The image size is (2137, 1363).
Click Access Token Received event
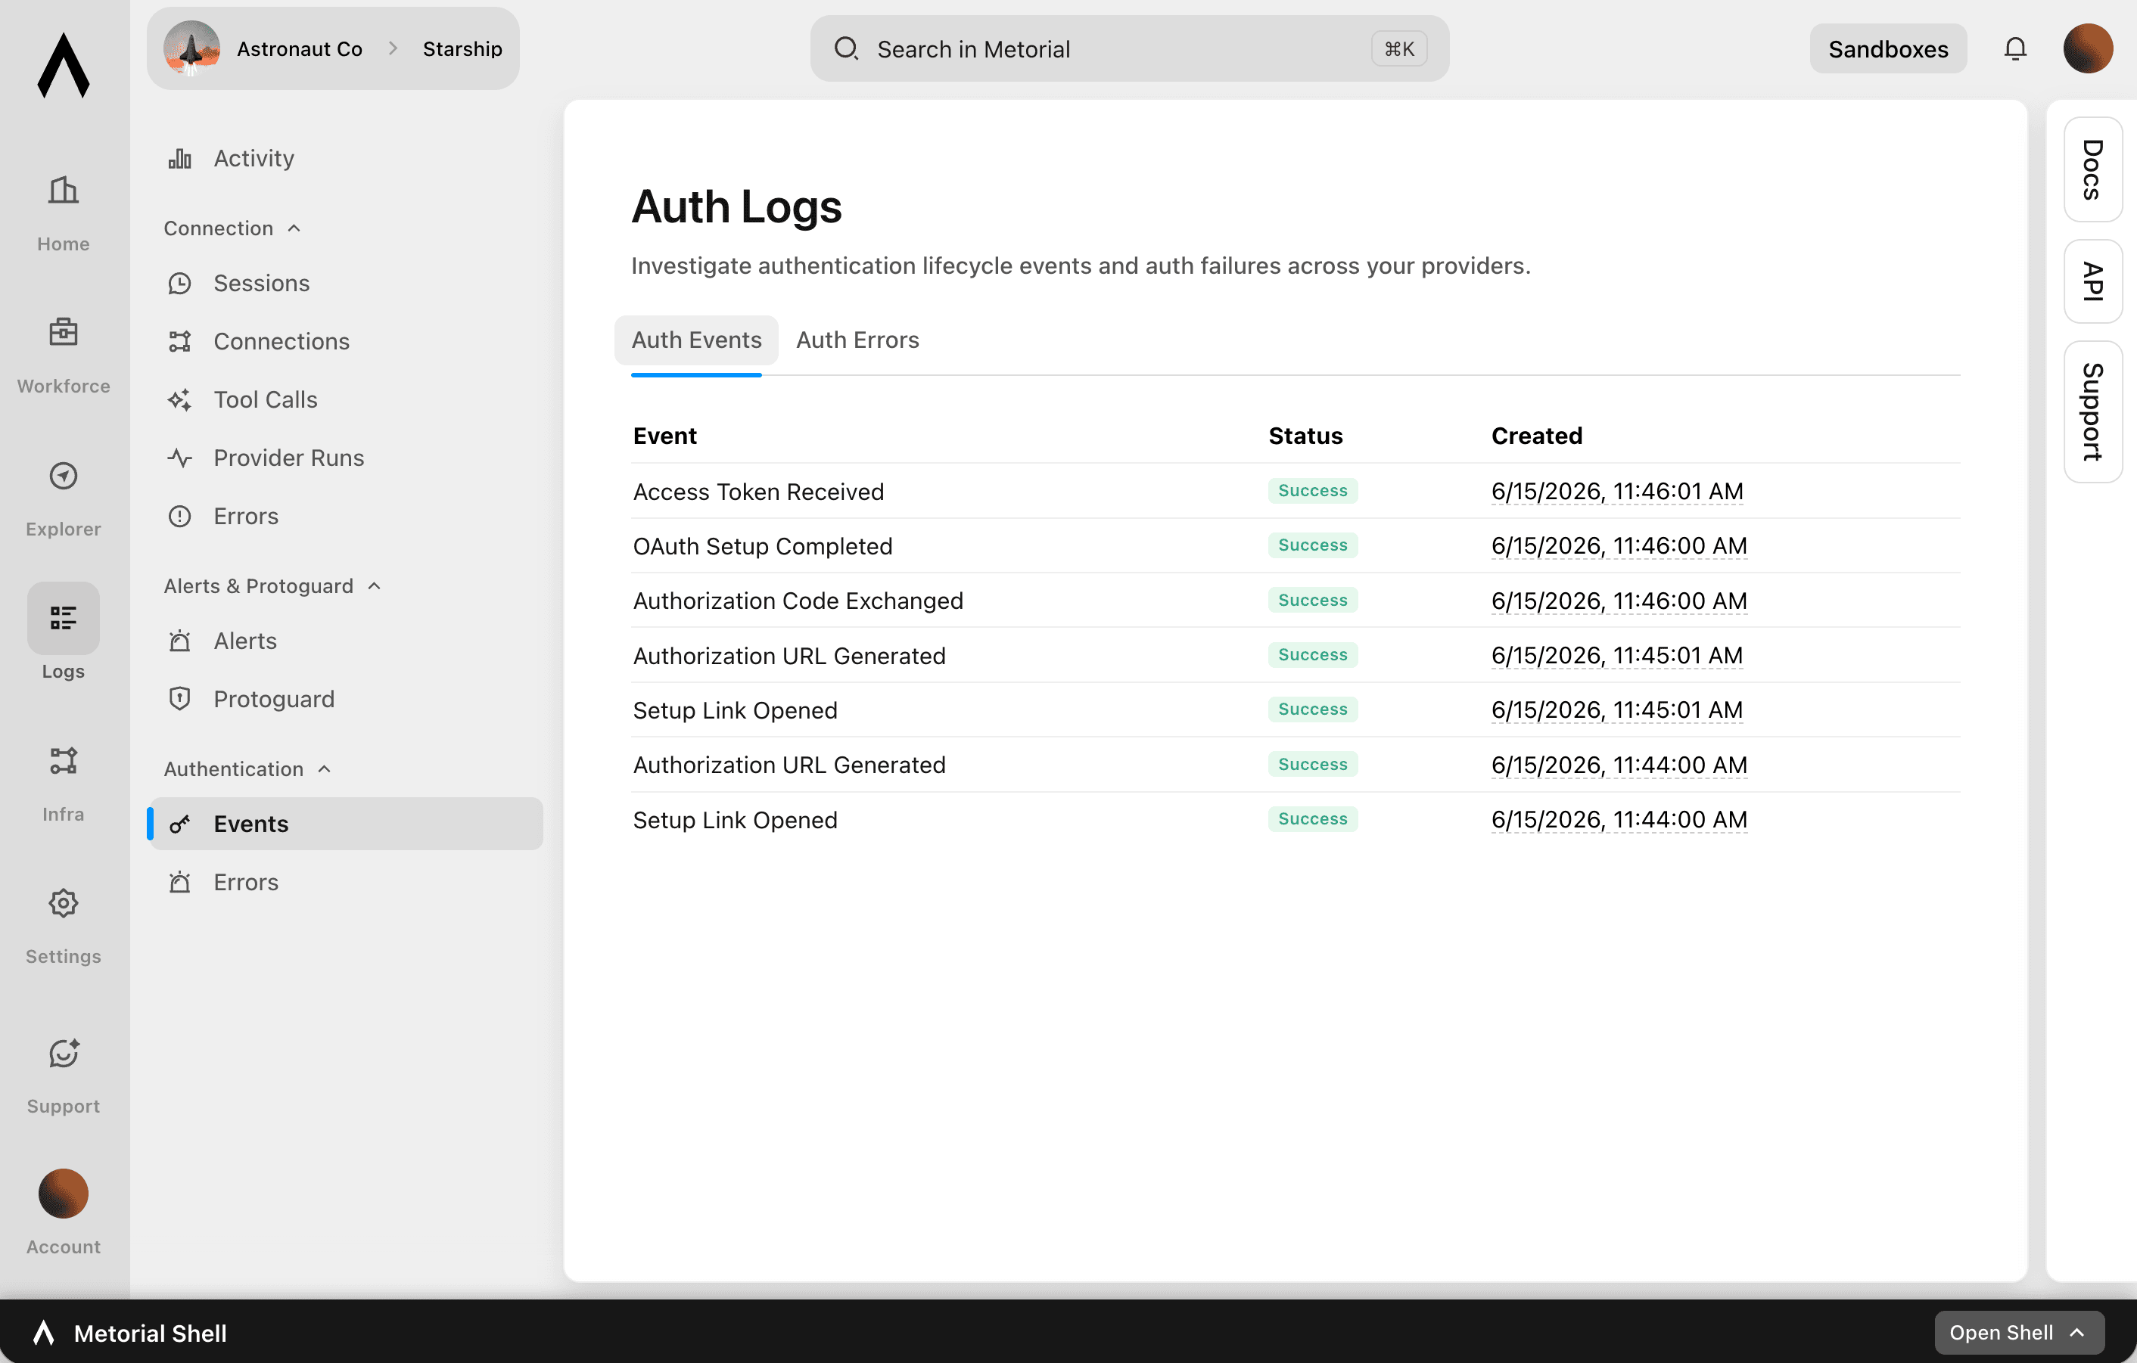[758, 492]
